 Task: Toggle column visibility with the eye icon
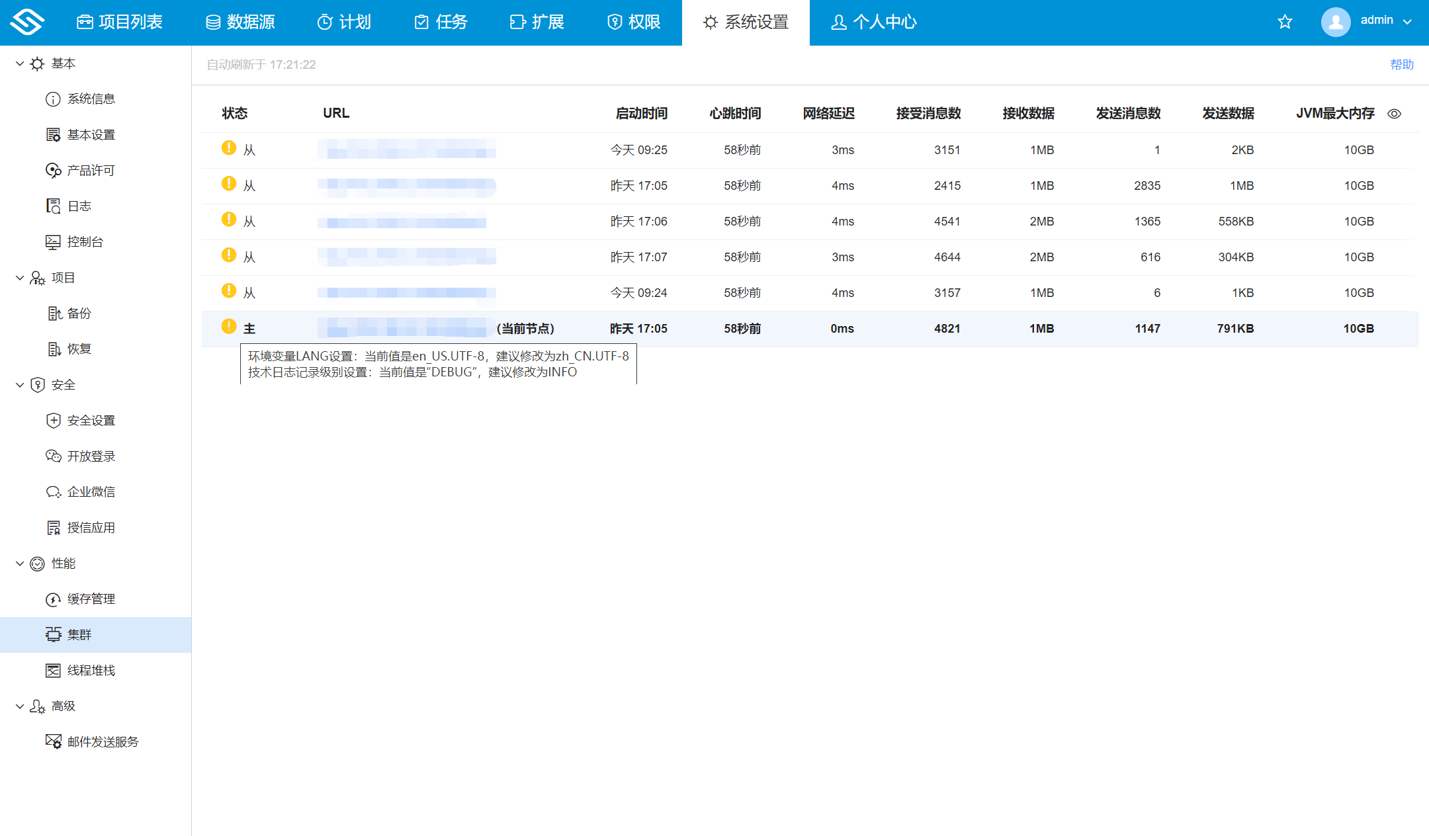1394,113
